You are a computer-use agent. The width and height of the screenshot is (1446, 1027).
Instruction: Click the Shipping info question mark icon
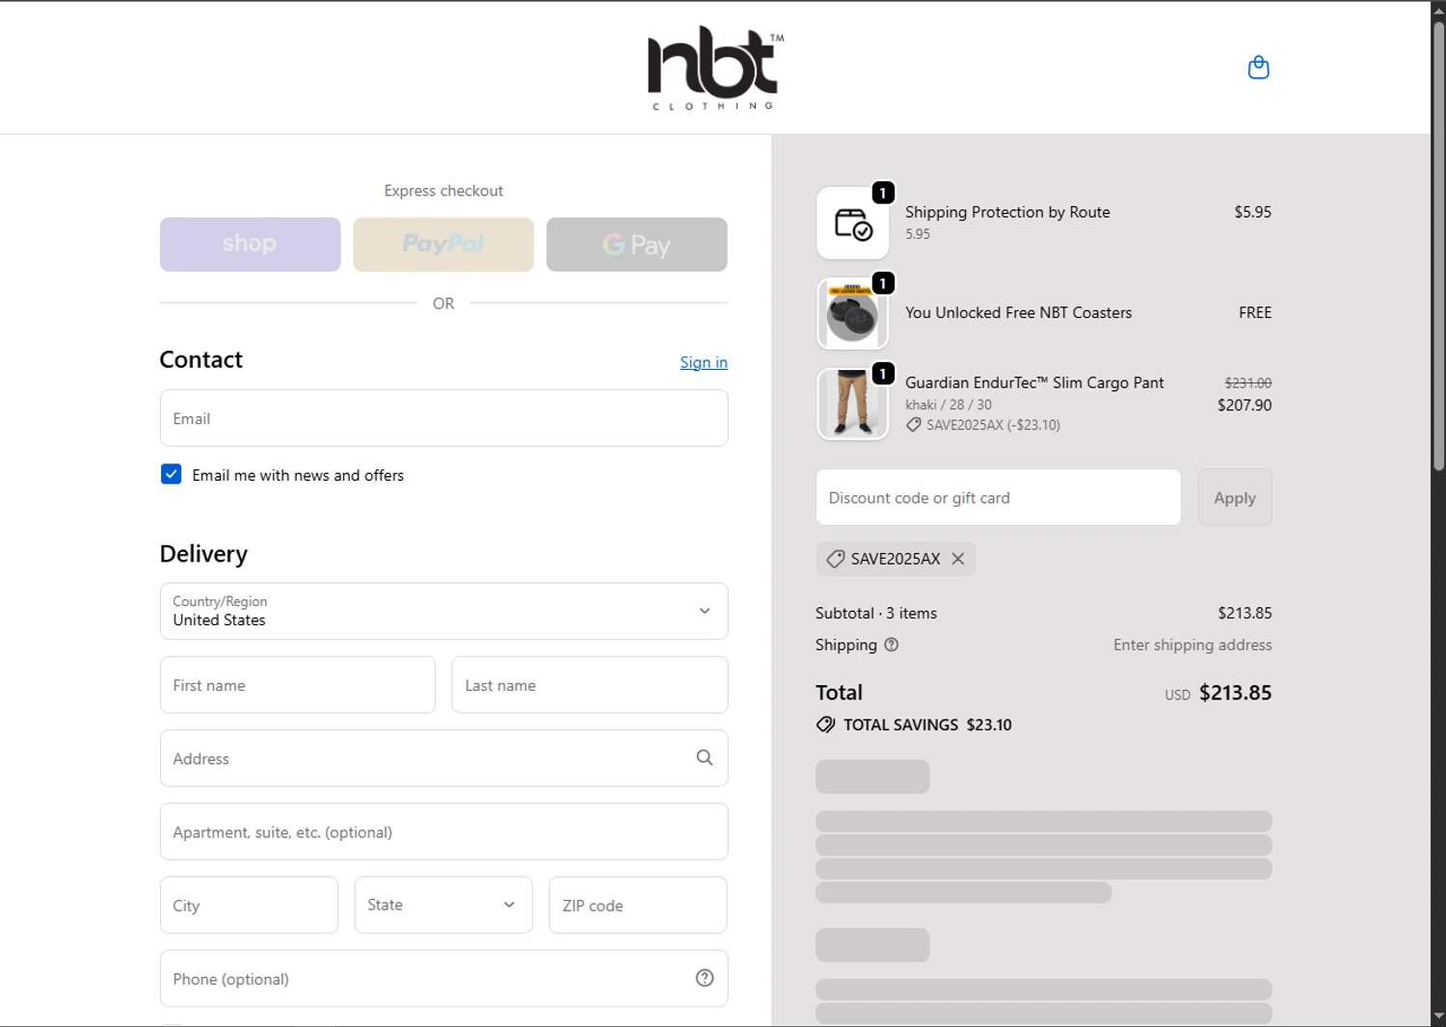892,645
